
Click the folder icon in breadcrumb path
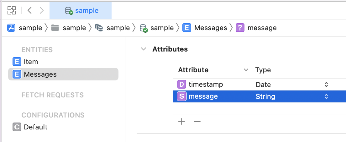click(55, 28)
